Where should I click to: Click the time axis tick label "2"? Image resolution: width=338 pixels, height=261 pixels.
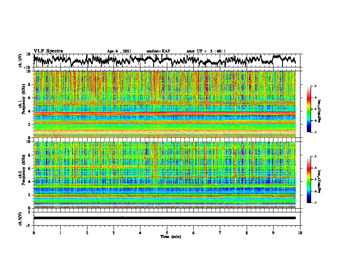coord(87,233)
